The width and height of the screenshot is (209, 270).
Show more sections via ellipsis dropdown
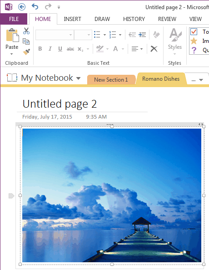pyautogui.click(x=197, y=80)
